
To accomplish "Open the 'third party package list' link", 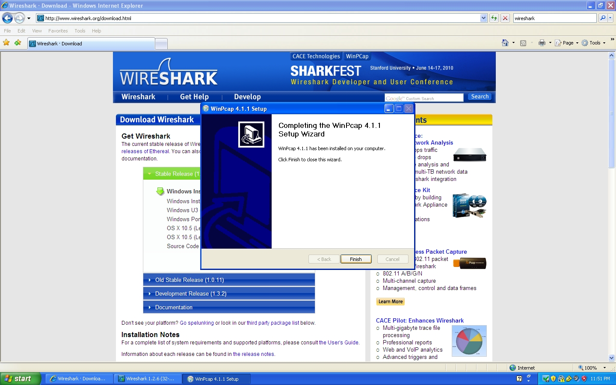I will [273, 323].
